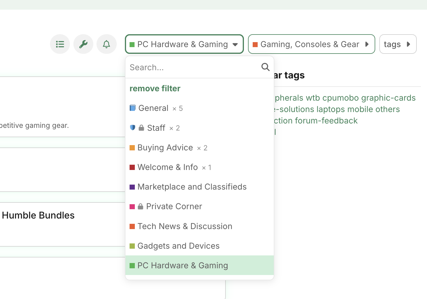Click the bell notification level icon
This screenshot has width=427, height=299.
(x=106, y=44)
